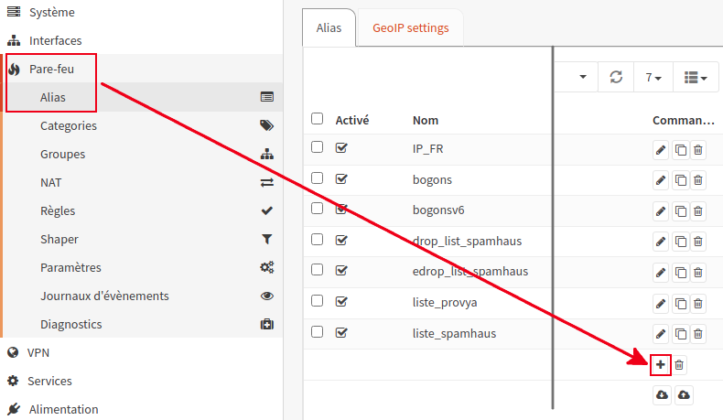Toggle enabled state of liste_spamhaus alias
Viewport: 723px width, 420px height.
(x=341, y=332)
